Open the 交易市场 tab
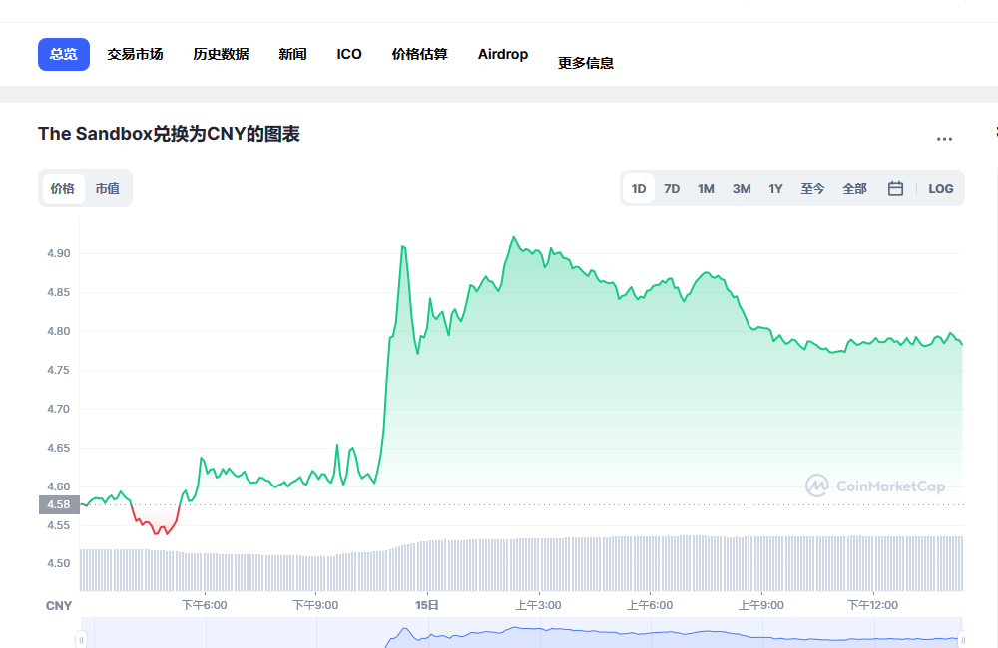Viewport: 998px width, 648px height. click(x=135, y=54)
